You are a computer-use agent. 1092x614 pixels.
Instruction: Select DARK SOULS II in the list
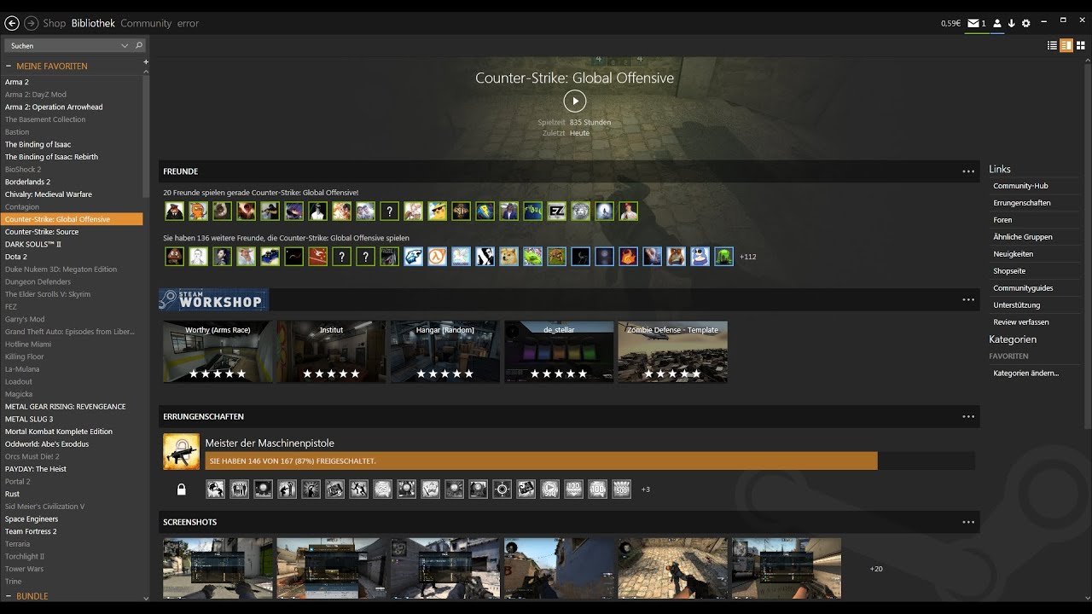[33, 244]
